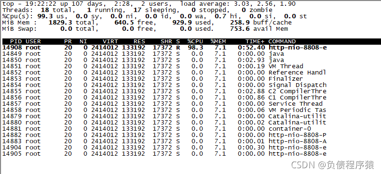The width and height of the screenshot is (381, 174).
Task: Click the http-nio-8808-P command text
Action: pos(298,136)
